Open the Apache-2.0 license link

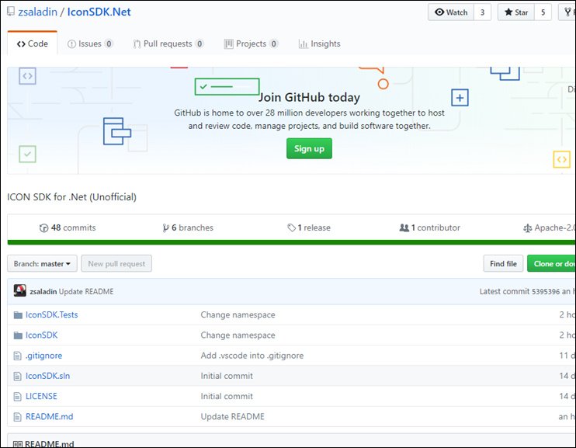click(x=549, y=227)
